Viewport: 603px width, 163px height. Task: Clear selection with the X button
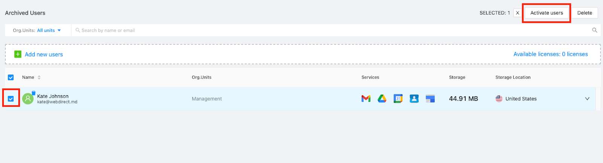point(517,13)
